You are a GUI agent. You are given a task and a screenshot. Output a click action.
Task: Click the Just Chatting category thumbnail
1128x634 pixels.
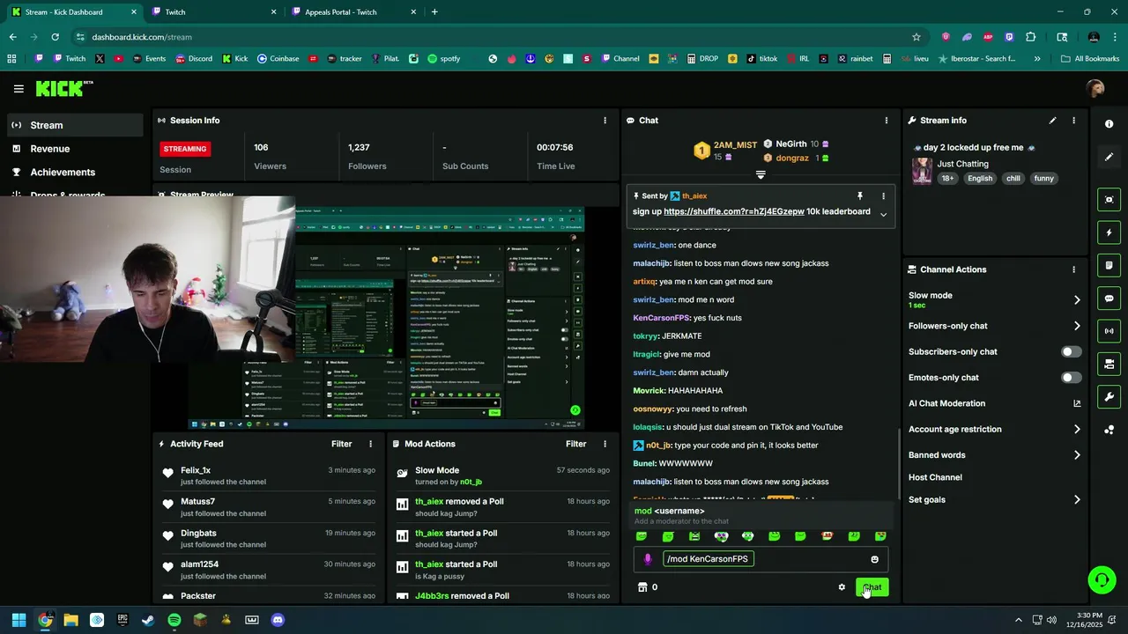[922, 171]
